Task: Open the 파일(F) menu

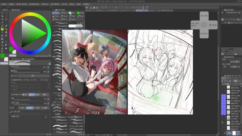Action: [x=4, y=4]
